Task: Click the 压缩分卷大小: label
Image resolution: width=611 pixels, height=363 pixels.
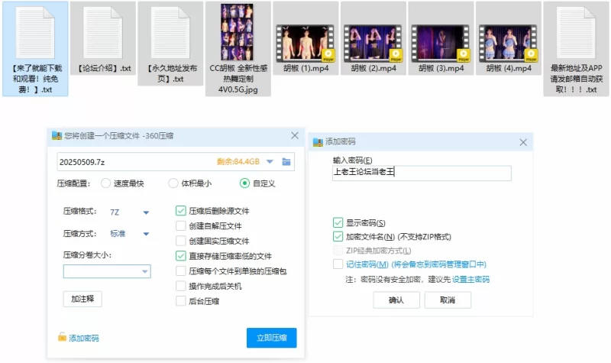Action: [87, 255]
